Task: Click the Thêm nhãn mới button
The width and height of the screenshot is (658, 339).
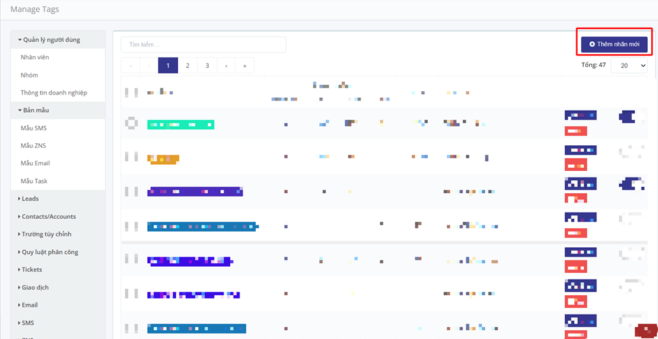Action: click(614, 44)
